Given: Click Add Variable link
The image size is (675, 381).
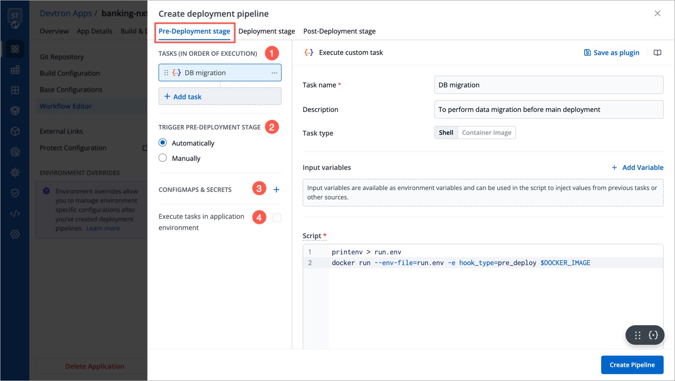Looking at the screenshot, I should click(x=637, y=168).
